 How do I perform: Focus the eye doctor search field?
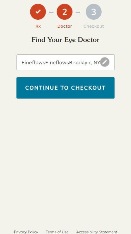(x=65, y=62)
